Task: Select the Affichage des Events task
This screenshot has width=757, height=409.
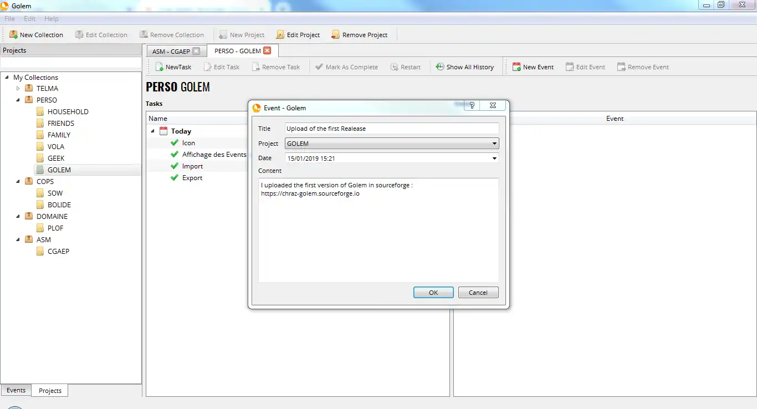Action: [x=214, y=155]
